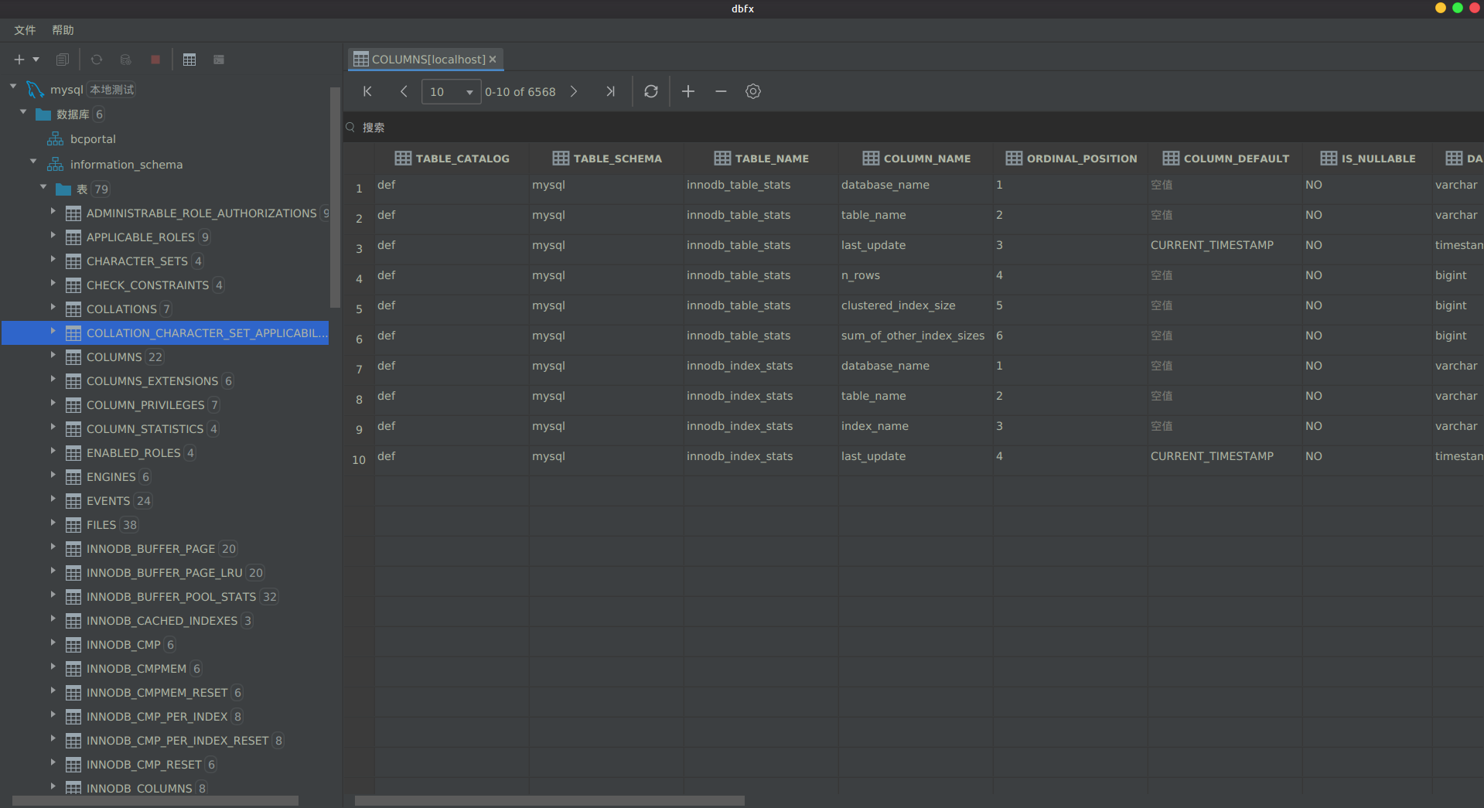Image resolution: width=1484 pixels, height=808 pixels.
Task: Select the ENABLED_ROLES table
Action: pyautogui.click(x=133, y=453)
